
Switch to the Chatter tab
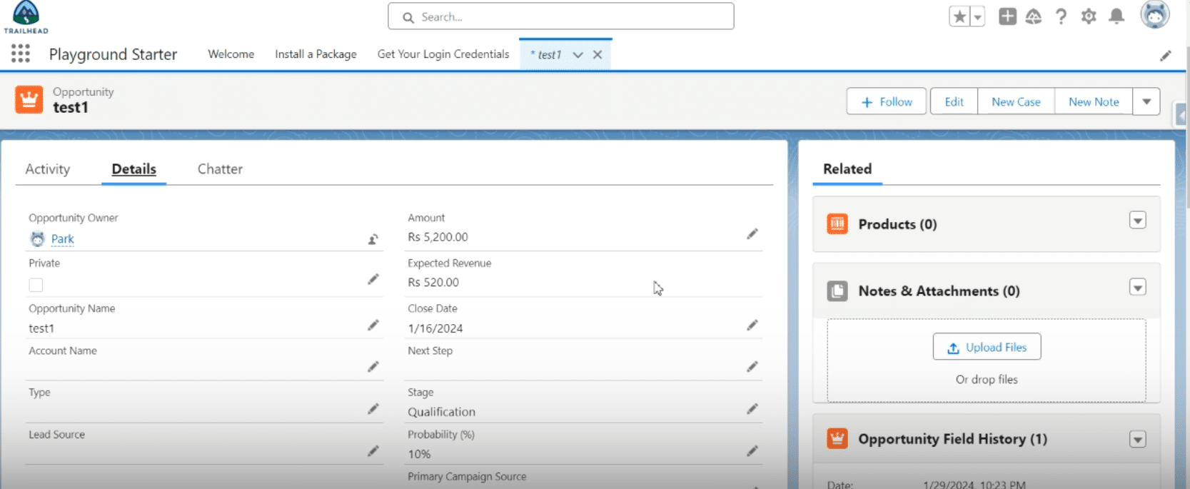click(220, 169)
